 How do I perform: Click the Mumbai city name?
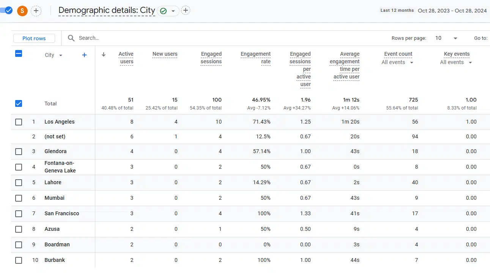[54, 198]
